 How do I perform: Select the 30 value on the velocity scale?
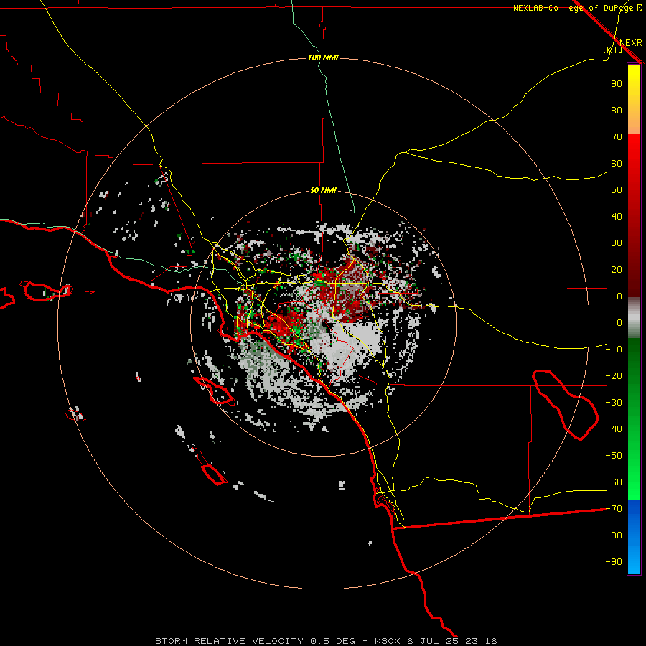pyautogui.click(x=617, y=243)
